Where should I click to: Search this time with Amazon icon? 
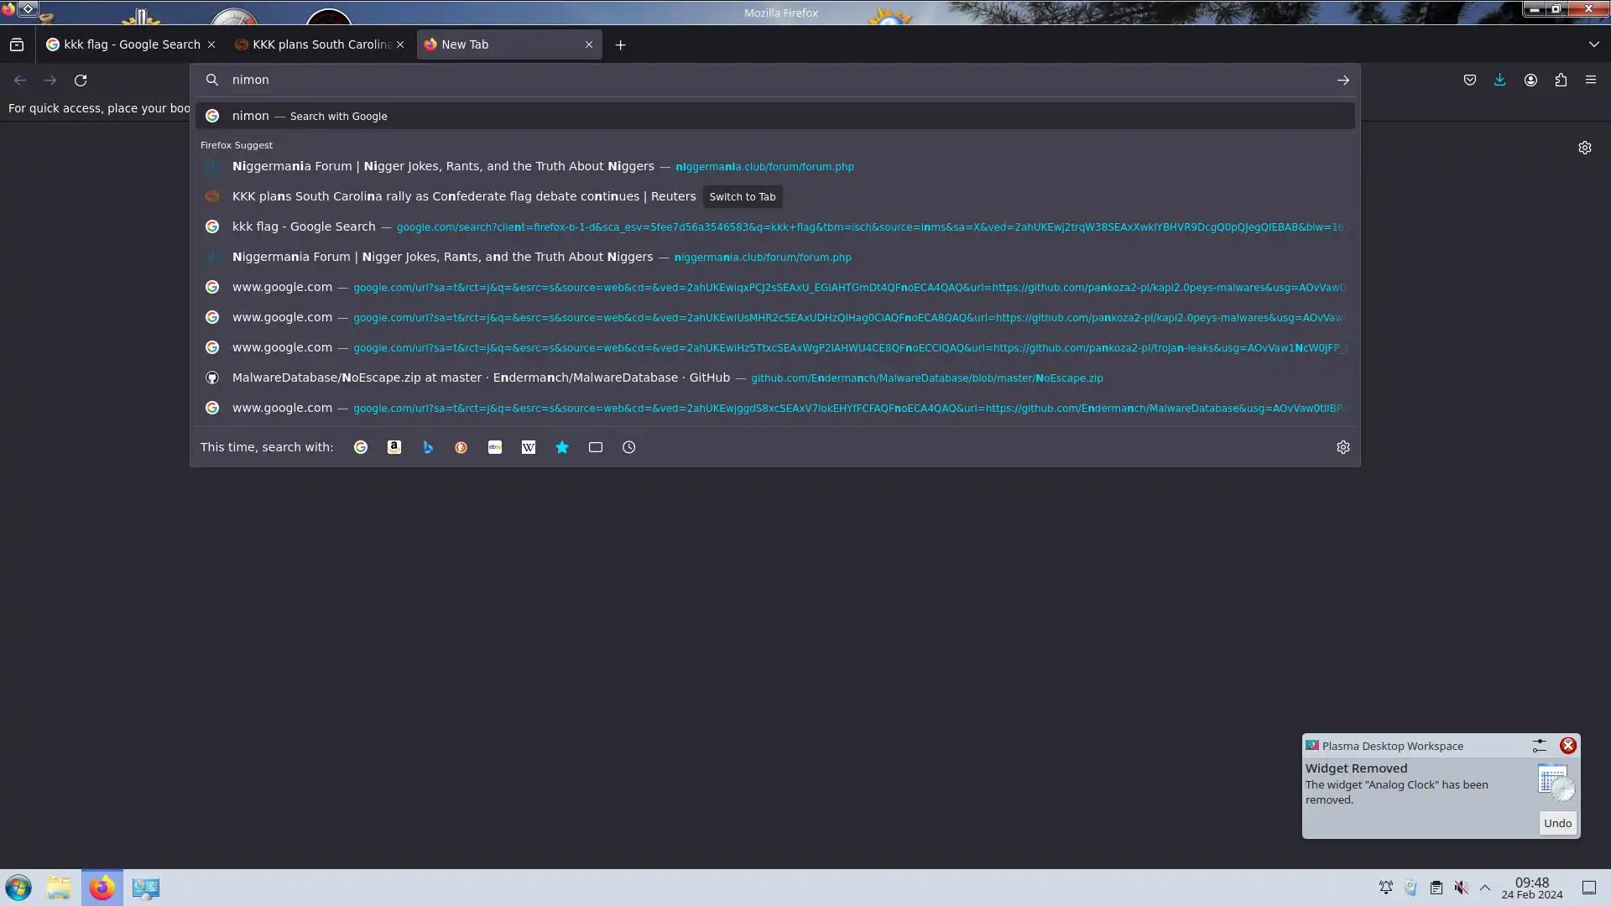pyautogui.click(x=394, y=447)
